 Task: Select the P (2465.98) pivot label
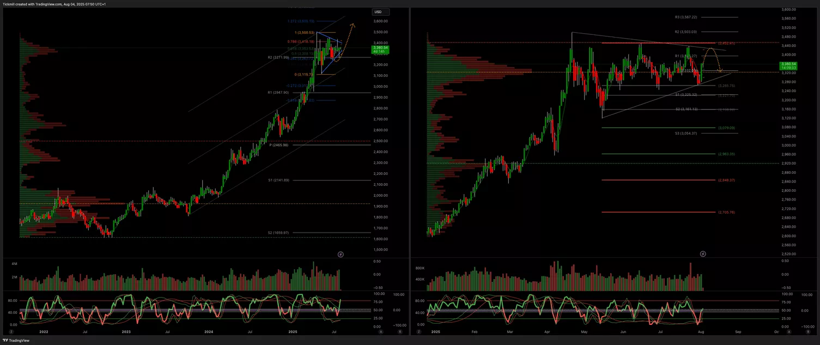pos(278,145)
